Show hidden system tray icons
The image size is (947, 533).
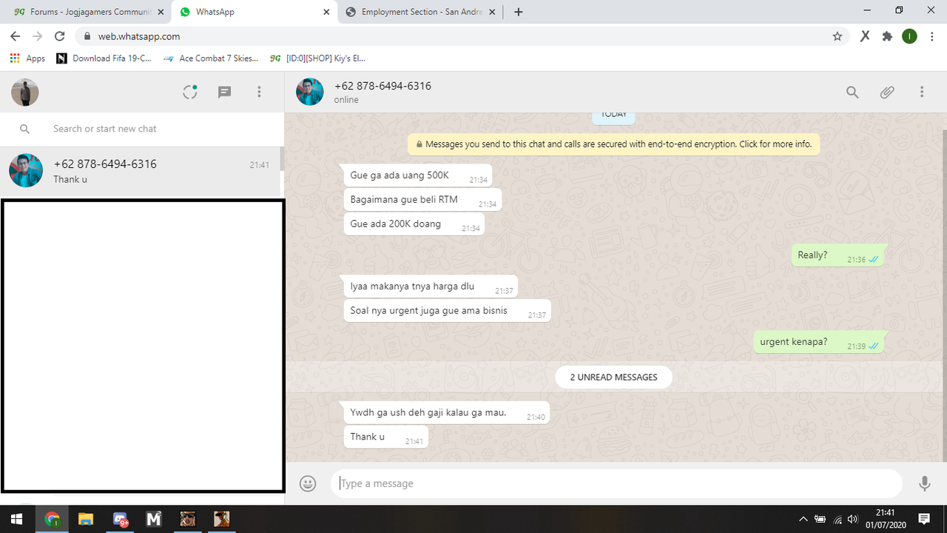tap(803, 519)
